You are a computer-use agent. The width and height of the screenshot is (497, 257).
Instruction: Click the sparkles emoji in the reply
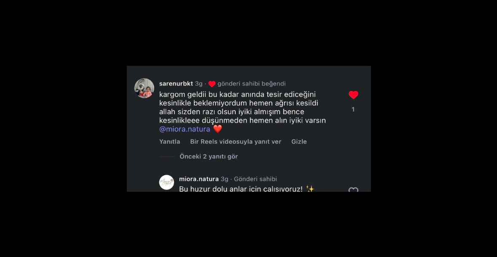point(310,189)
